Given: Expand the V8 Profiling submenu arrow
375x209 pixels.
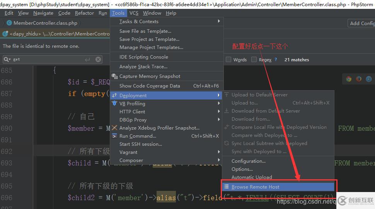Looking at the screenshot, I should [219, 103].
